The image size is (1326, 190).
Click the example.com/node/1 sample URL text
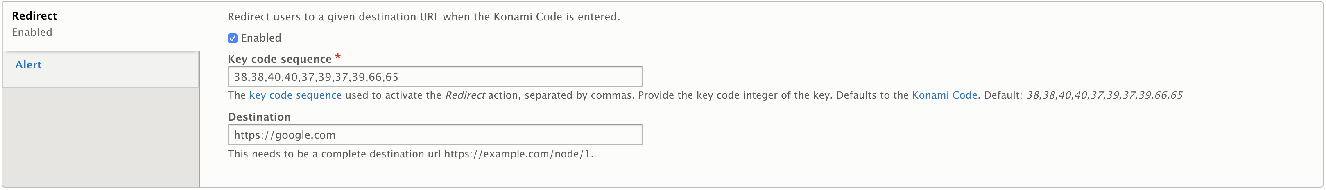click(x=518, y=154)
